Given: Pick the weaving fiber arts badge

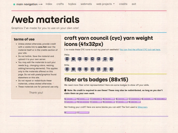Looking at the screenshot, I should coord(134,102).
